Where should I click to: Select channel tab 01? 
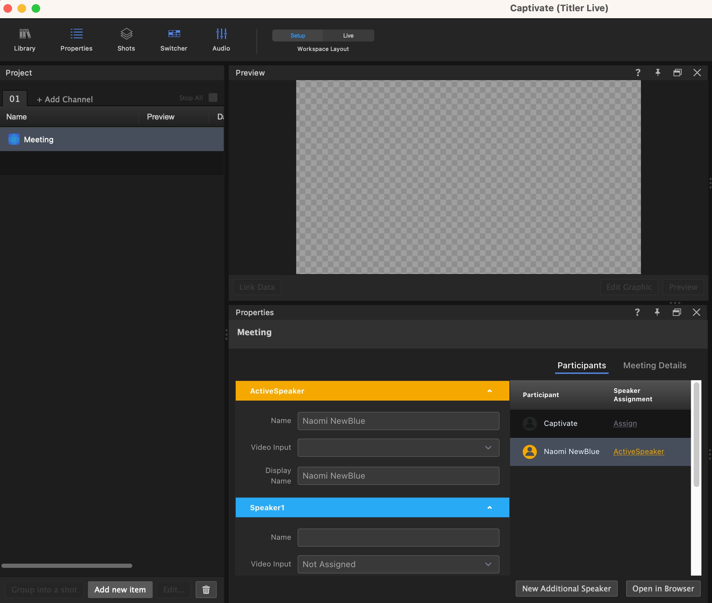[14, 99]
